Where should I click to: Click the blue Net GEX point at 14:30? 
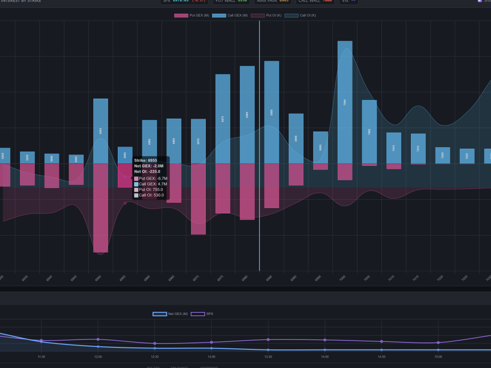382,350
